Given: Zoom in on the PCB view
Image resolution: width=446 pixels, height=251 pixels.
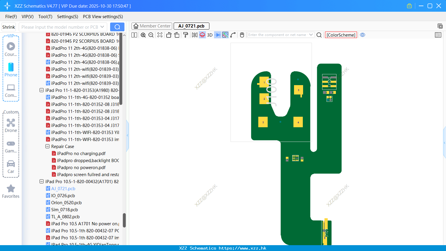Looking at the screenshot, I should tap(143, 35).
